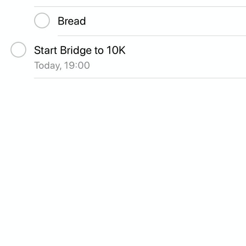Edit the Bread reminder title
Viewport: 246px width, 246px height.
[71, 21]
